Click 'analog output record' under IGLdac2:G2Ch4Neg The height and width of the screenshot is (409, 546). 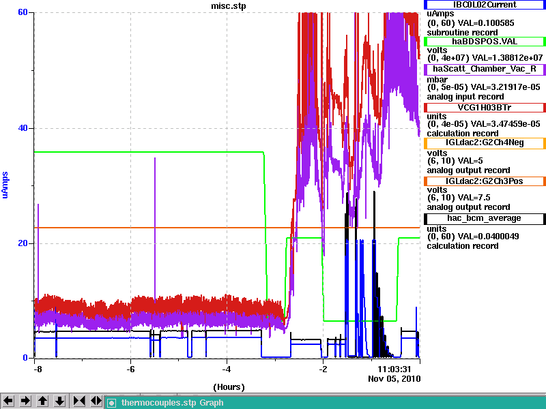pos(468,170)
